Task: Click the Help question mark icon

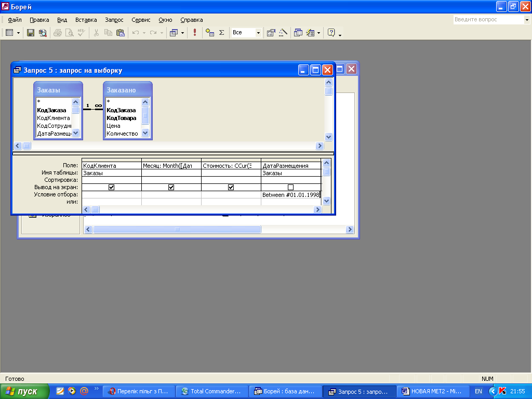Action: (331, 33)
